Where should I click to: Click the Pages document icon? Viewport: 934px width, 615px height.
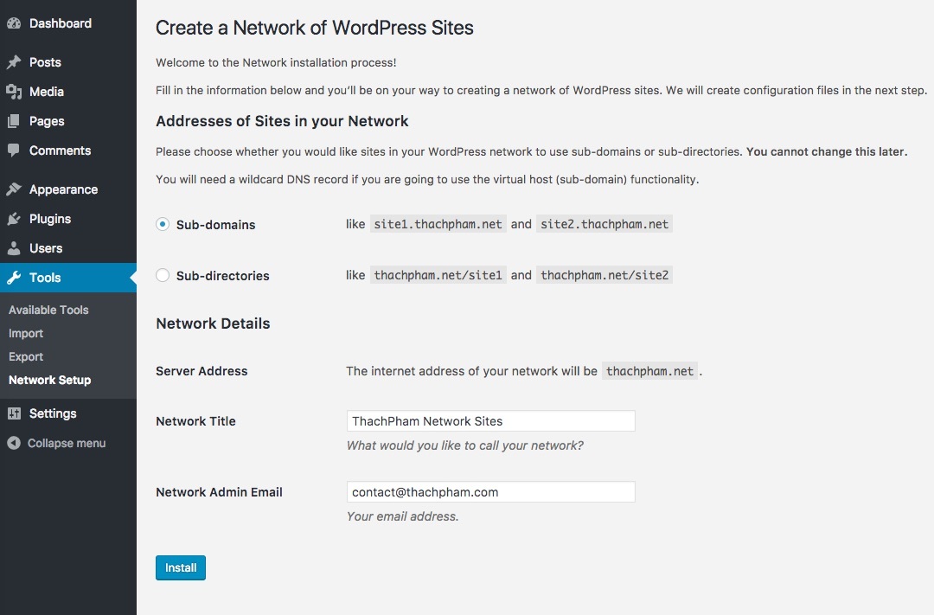14,122
